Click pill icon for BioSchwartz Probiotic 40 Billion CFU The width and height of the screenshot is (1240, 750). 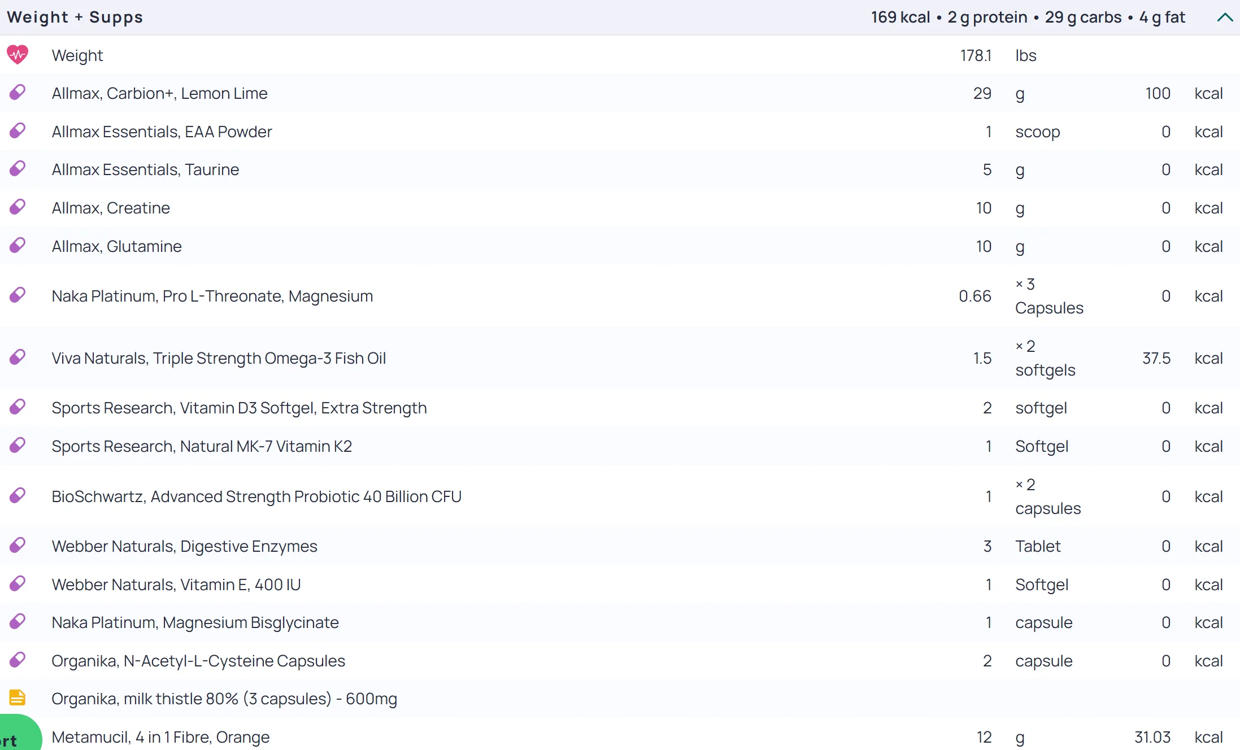(x=18, y=496)
